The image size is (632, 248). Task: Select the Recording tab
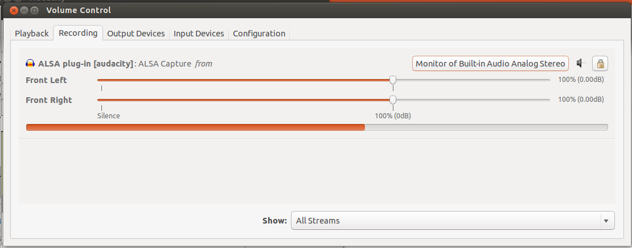click(x=78, y=33)
